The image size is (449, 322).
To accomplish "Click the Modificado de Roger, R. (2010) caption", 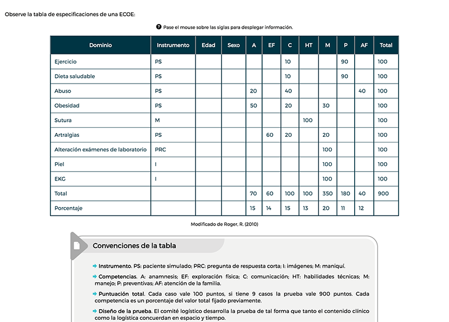I will (224, 224).
